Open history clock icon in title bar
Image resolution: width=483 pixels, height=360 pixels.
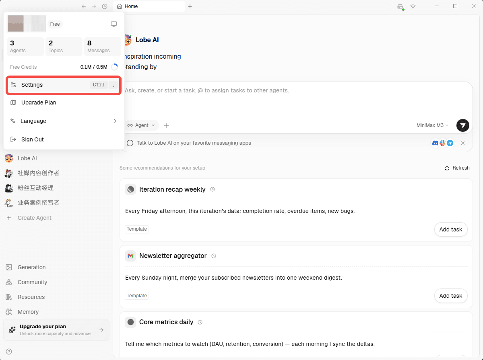tap(105, 6)
